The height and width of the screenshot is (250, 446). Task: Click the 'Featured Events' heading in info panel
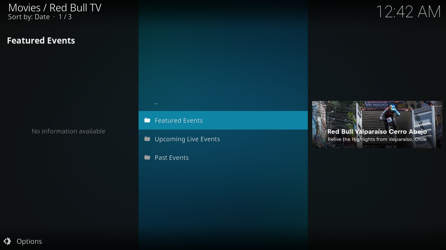41,41
